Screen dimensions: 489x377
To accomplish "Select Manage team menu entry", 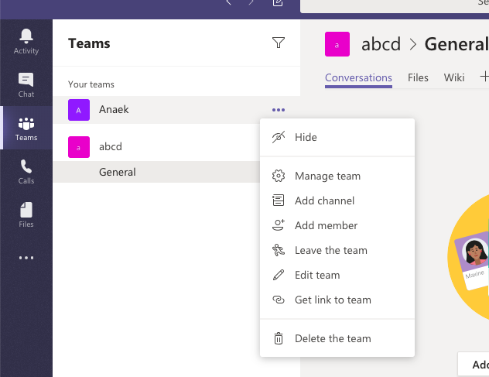I will [337, 176].
